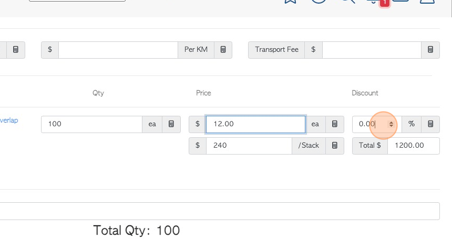Click the Total $ field showing 1200.00

(414, 146)
